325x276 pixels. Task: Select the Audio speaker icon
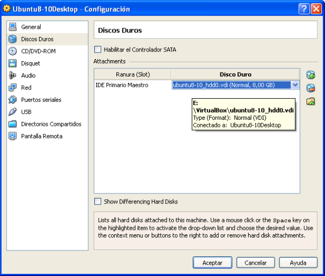pos(12,75)
